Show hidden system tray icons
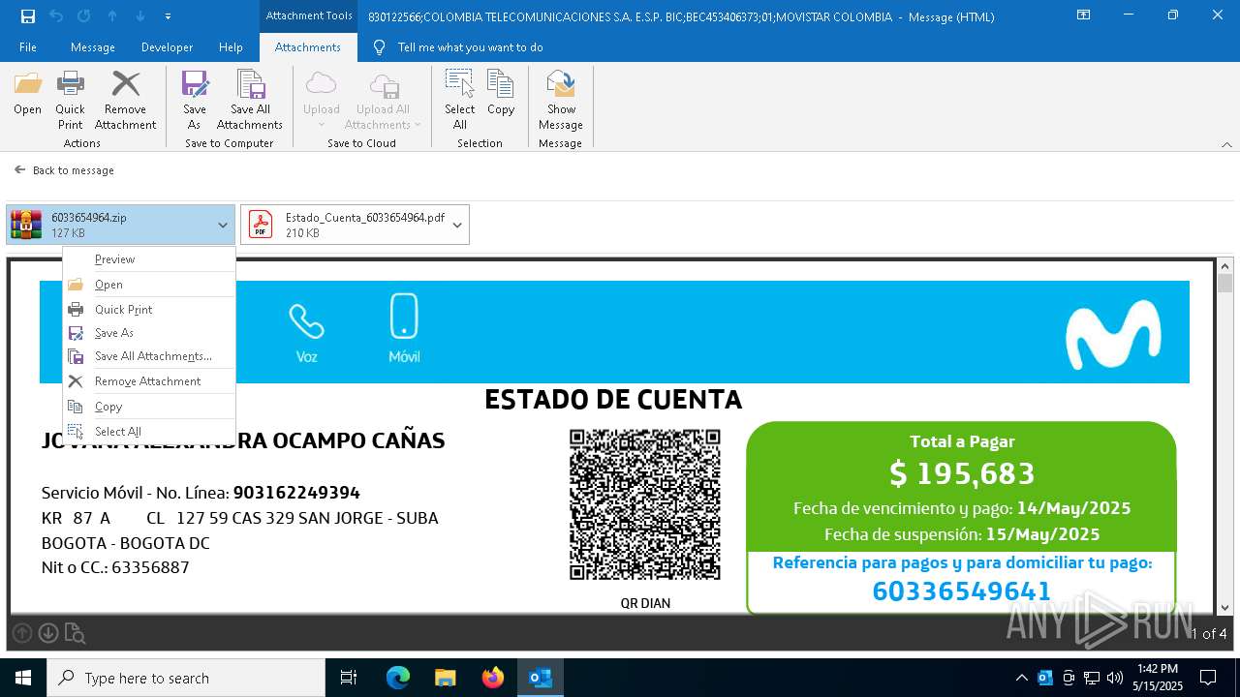Viewport: 1240px width, 697px height. tap(1021, 678)
